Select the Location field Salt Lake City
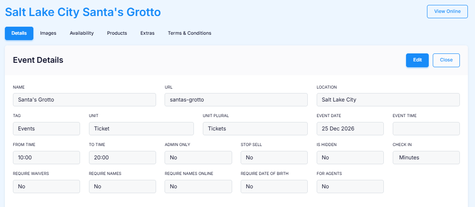Screen dimensions: 475x207 [x=388, y=100]
